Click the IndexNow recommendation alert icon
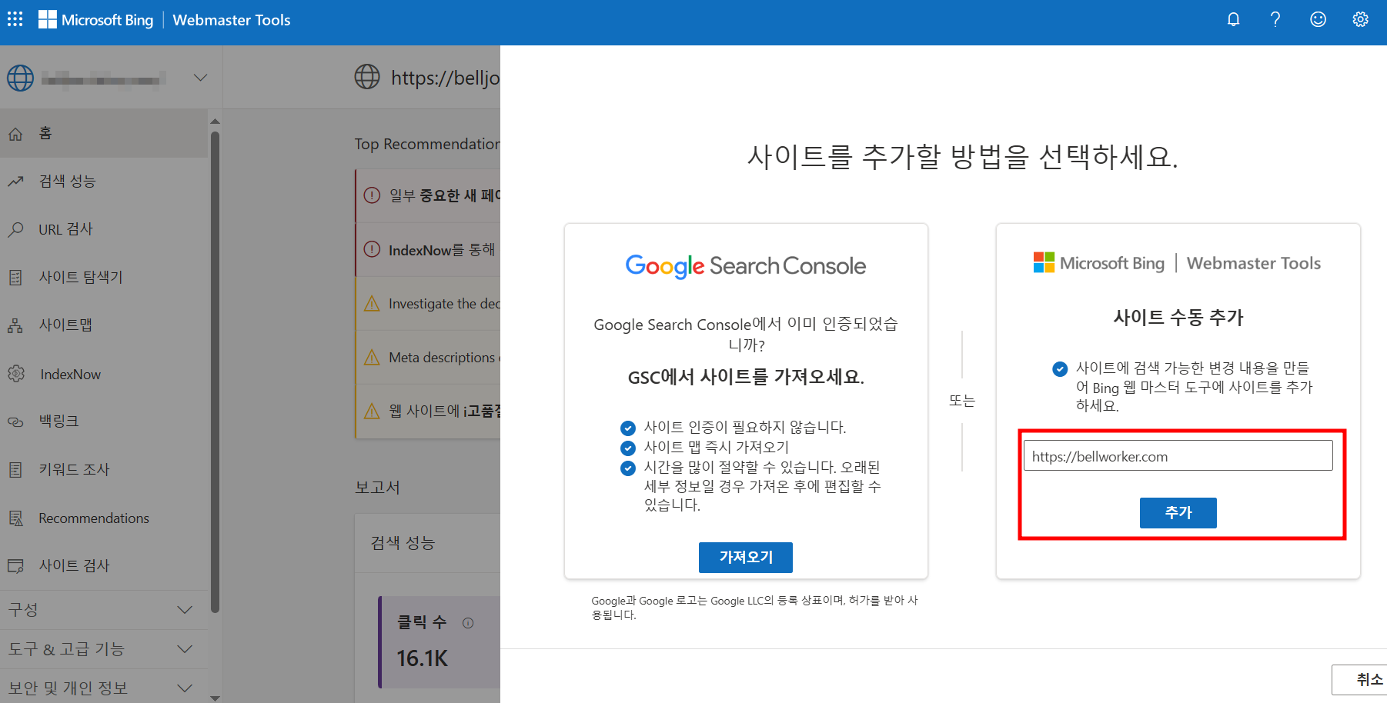This screenshot has width=1387, height=703. 372,249
